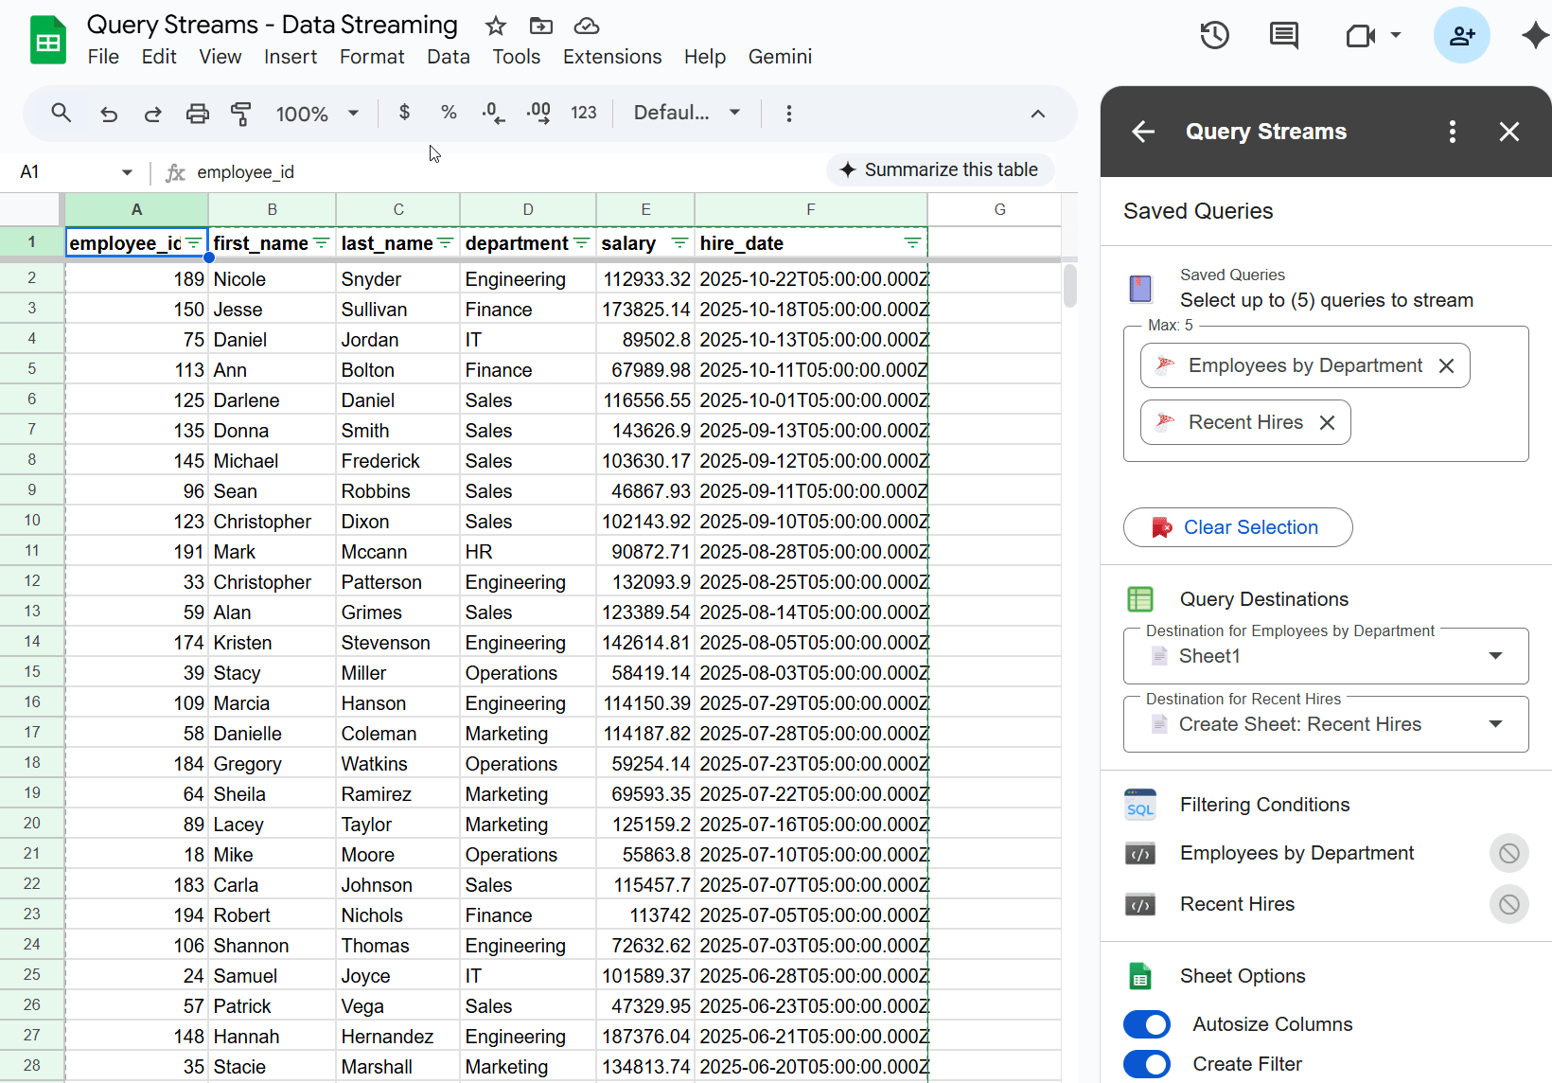This screenshot has width=1552, height=1083.
Task: Open version history clock icon
Action: [1214, 36]
